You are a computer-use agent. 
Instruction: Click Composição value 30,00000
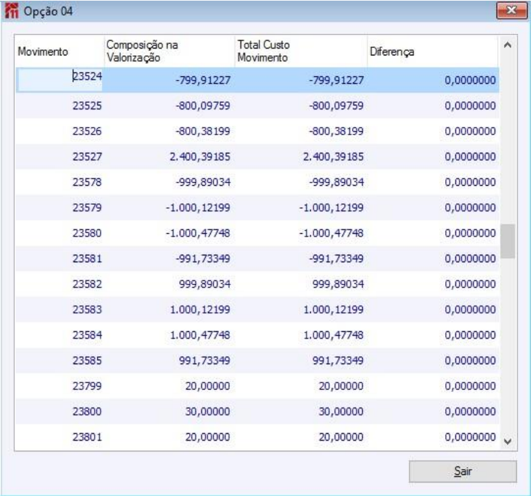pyautogui.click(x=207, y=412)
